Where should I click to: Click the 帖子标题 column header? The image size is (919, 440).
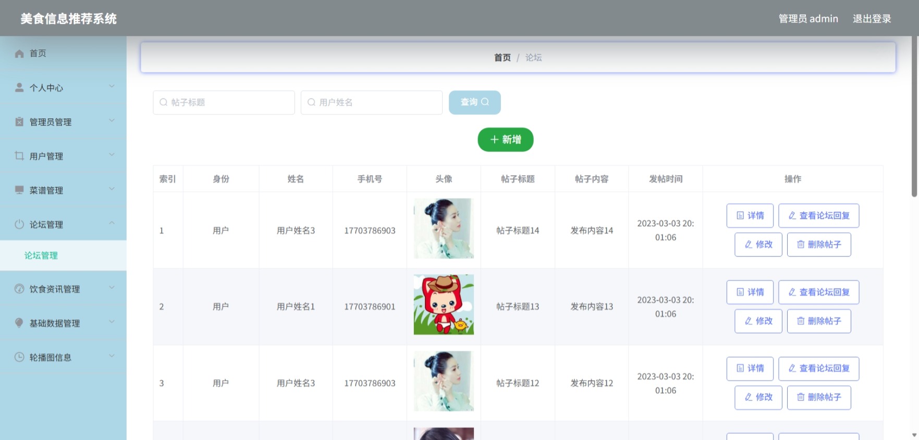(x=518, y=179)
